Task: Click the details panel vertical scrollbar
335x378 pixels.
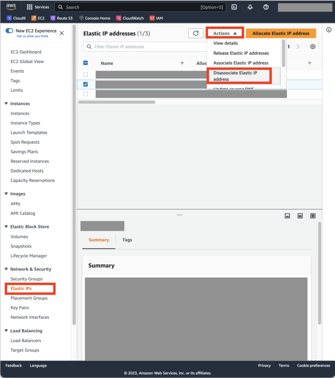Action: pyautogui.click(x=320, y=274)
